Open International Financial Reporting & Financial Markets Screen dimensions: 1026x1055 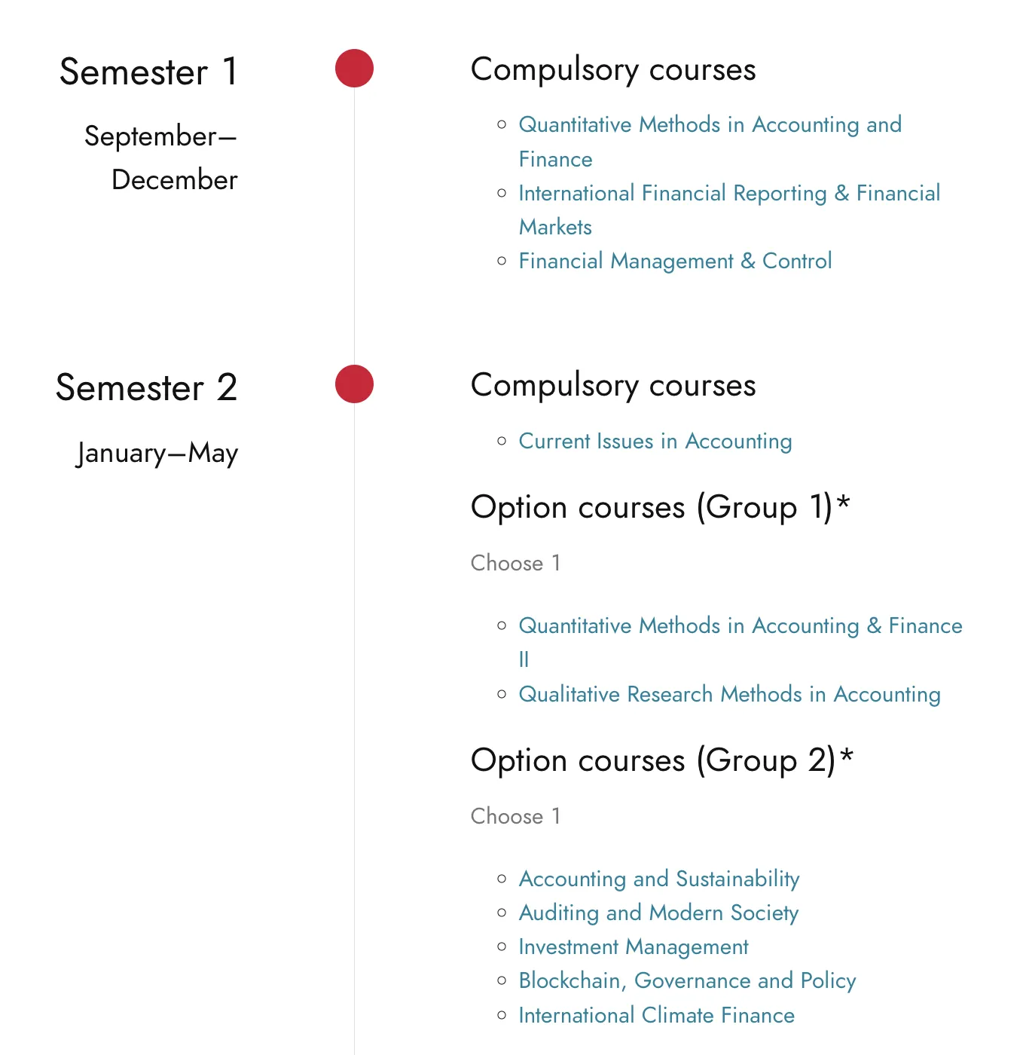point(728,194)
